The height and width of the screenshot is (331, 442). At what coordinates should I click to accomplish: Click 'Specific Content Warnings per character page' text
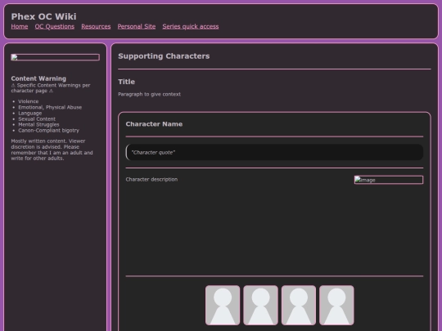(x=51, y=87)
